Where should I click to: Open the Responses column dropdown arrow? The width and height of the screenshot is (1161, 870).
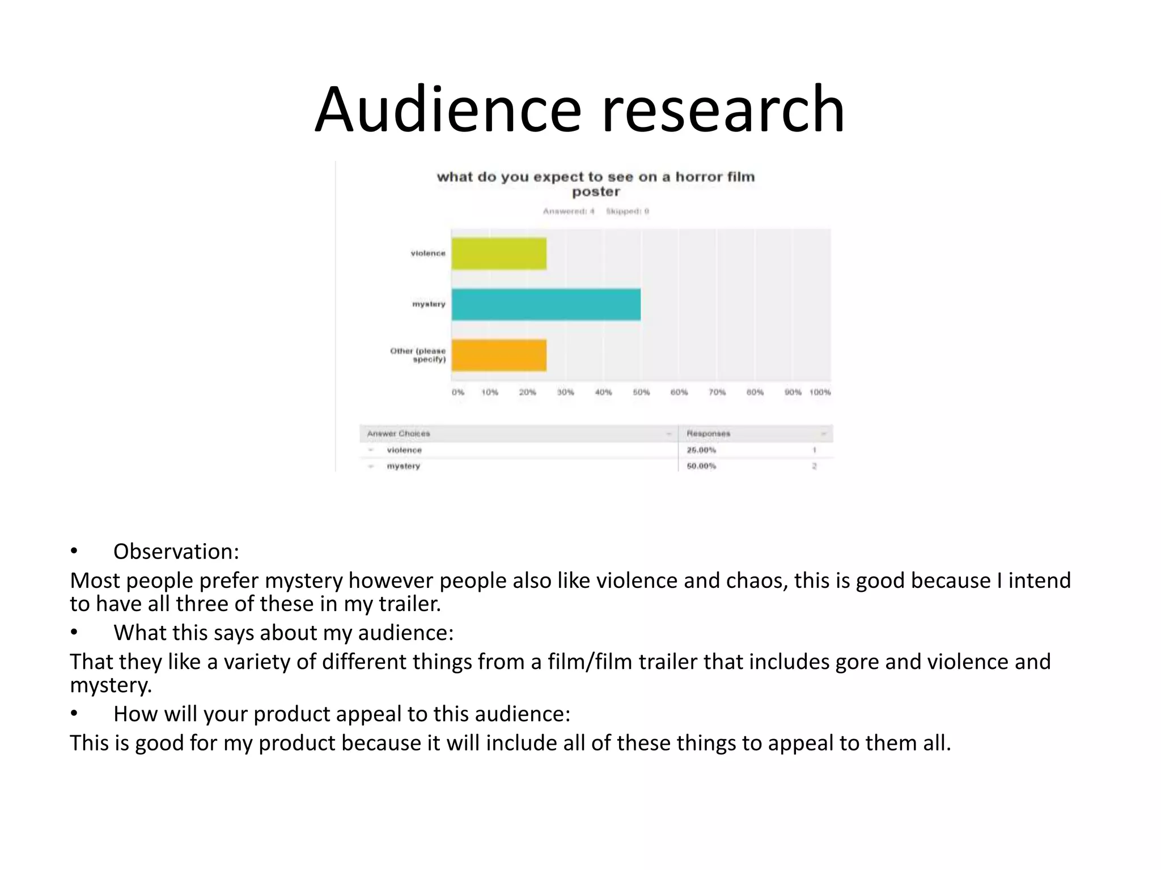point(824,434)
